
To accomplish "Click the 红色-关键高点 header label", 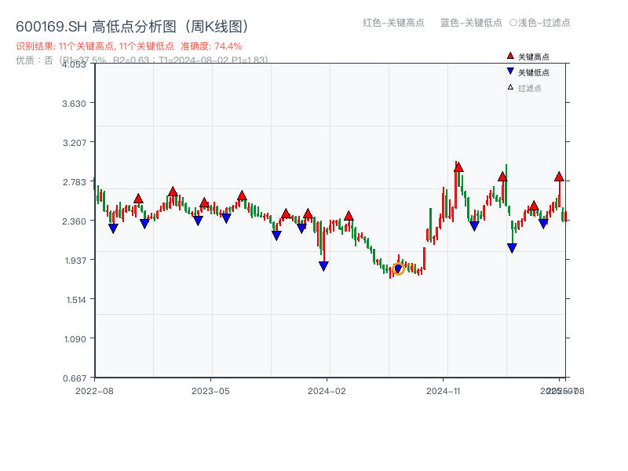I will click(393, 23).
